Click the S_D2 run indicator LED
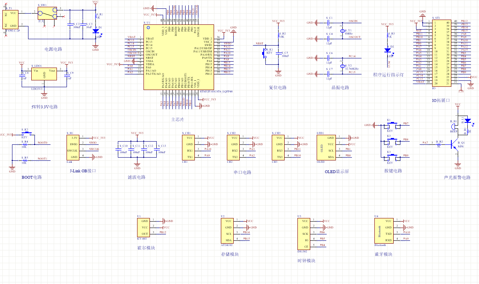 click(x=388, y=50)
